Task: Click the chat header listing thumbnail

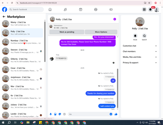Action: 52,19
